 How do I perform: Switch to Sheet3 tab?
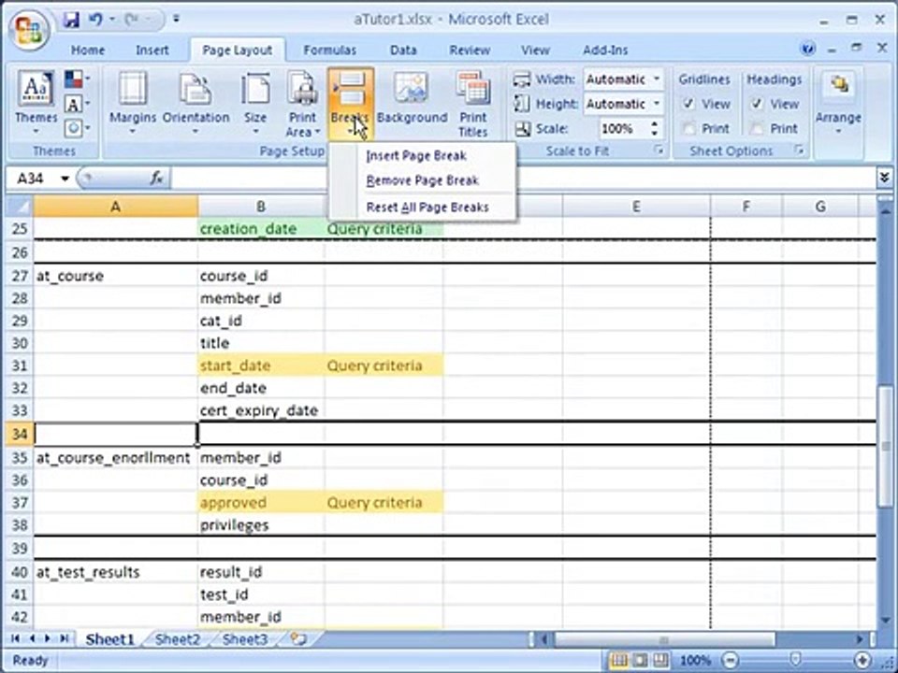(244, 639)
